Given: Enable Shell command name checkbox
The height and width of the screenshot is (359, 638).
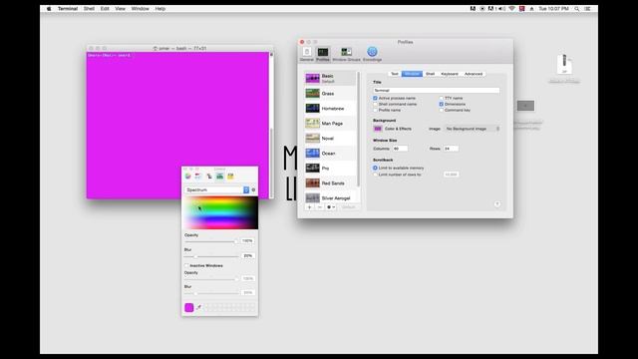Looking at the screenshot, I should tap(375, 104).
